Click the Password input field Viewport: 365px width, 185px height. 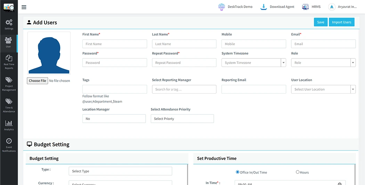[114, 63]
